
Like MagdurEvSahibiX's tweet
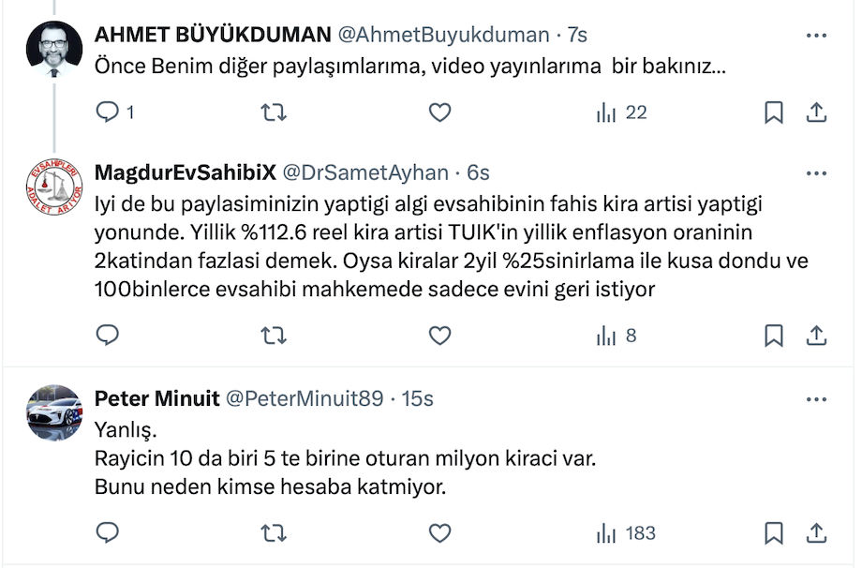tap(439, 335)
